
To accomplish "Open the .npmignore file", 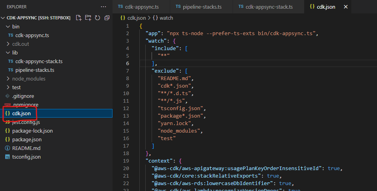I will coord(25,105).
